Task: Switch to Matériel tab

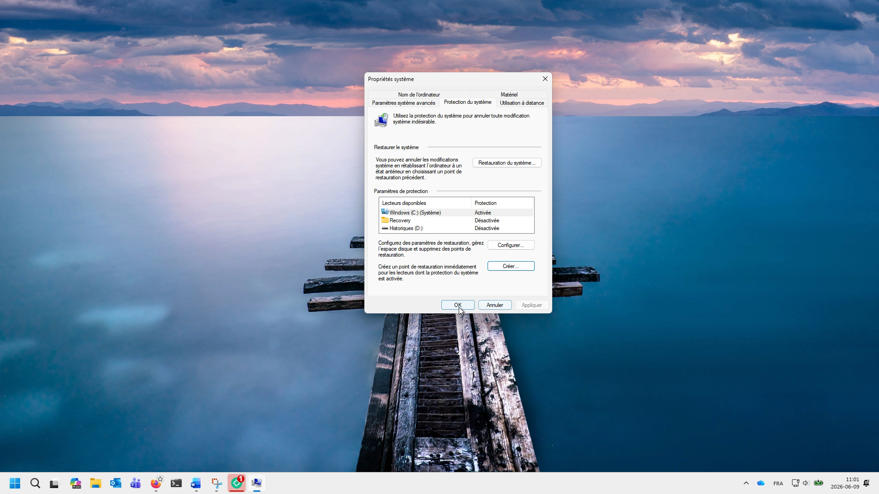Action: point(509,95)
